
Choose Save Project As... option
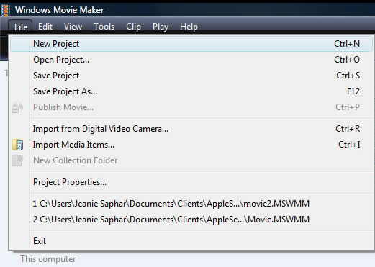click(191, 91)
